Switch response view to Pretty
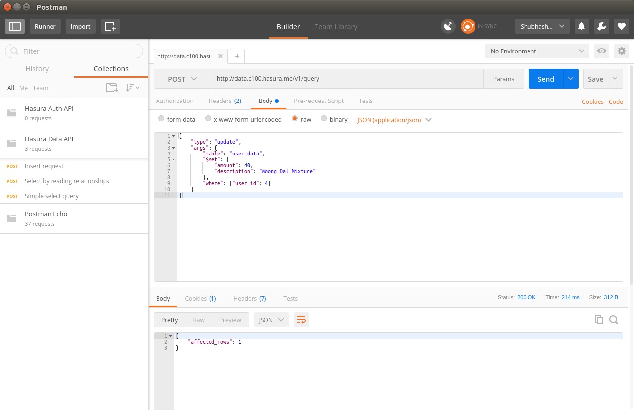This screenshot has height=410, width=634. coord(169,320)
